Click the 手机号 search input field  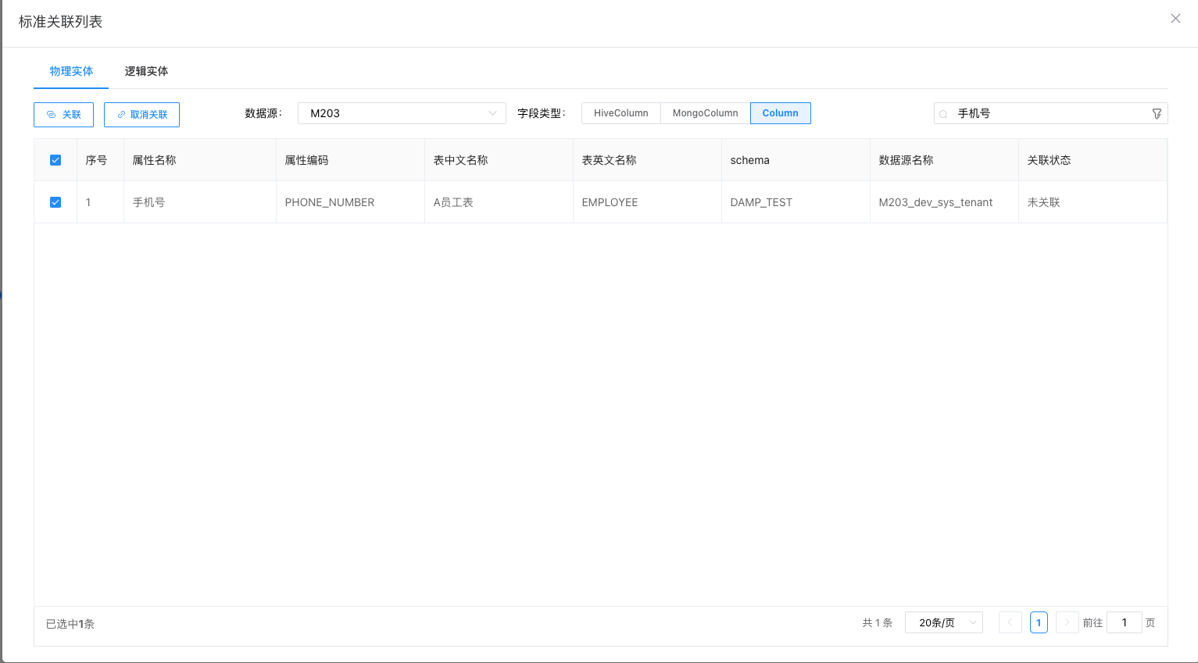[x=1047, y=114]
